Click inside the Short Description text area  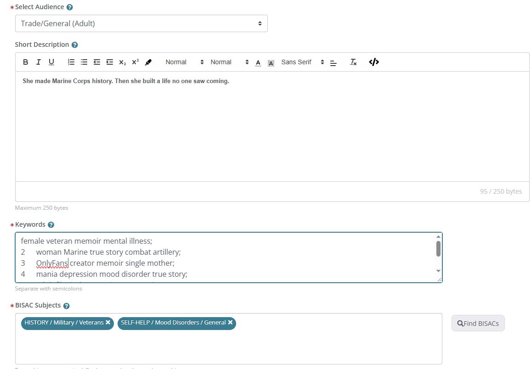(272, 126)
